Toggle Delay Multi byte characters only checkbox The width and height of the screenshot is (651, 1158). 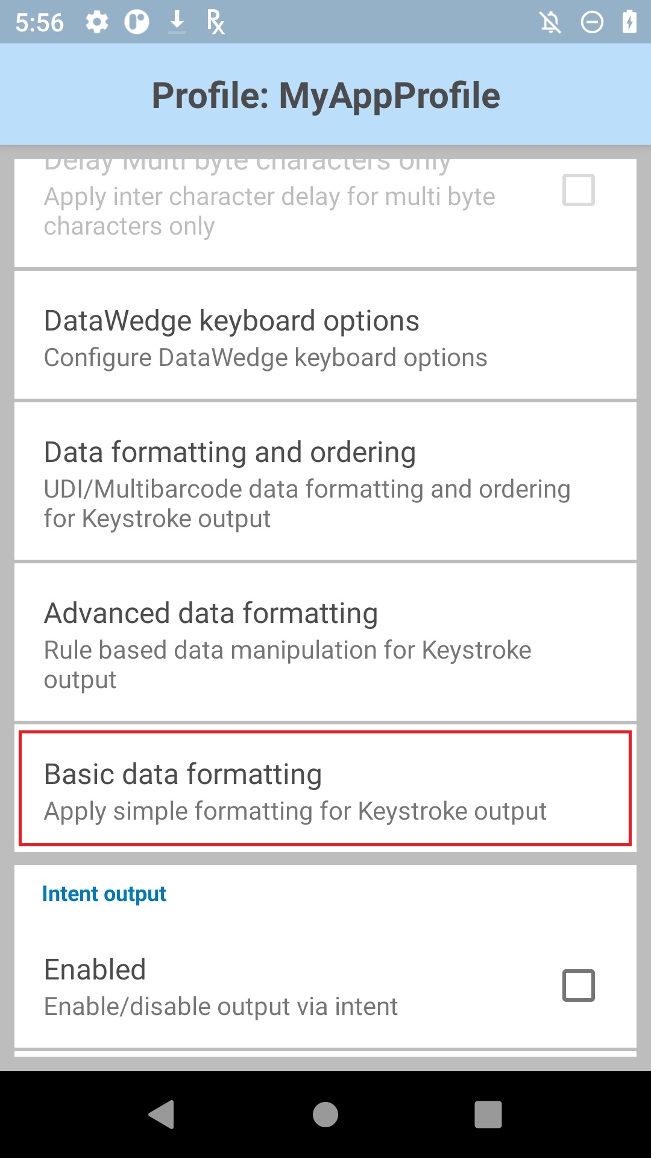click(x=579, y=190)
